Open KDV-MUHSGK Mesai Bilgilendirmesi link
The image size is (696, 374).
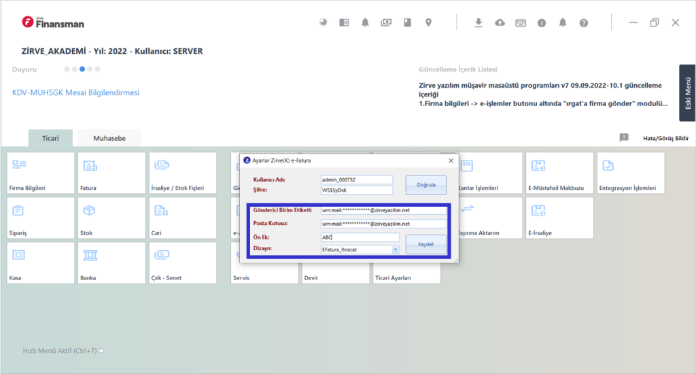pos(76,92)
